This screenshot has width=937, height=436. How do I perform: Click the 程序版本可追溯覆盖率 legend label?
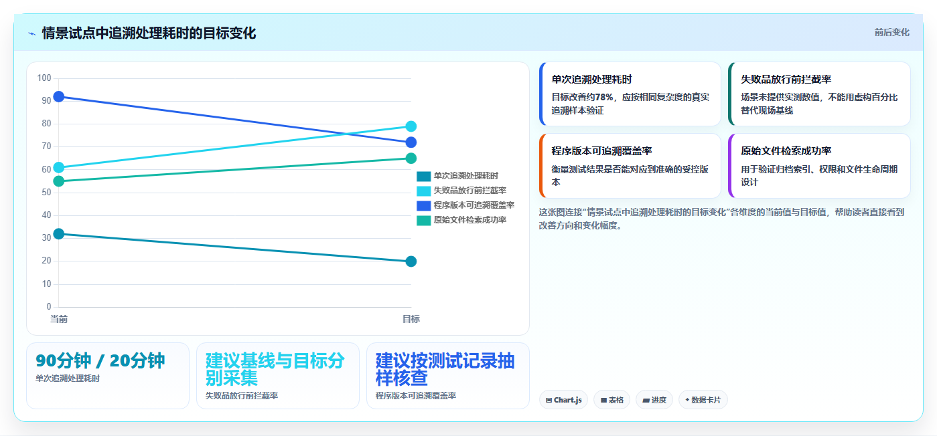coord(474,205)
